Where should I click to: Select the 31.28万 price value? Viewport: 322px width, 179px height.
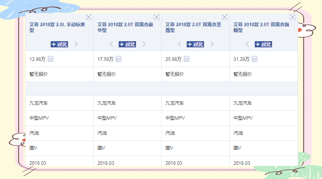point(241,59)
